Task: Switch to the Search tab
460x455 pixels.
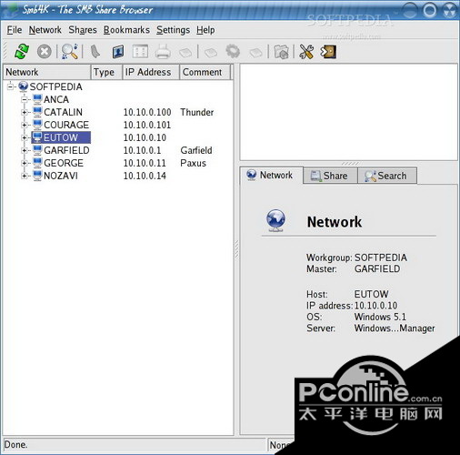Action: pyautogui.click(x=387, y=176)
